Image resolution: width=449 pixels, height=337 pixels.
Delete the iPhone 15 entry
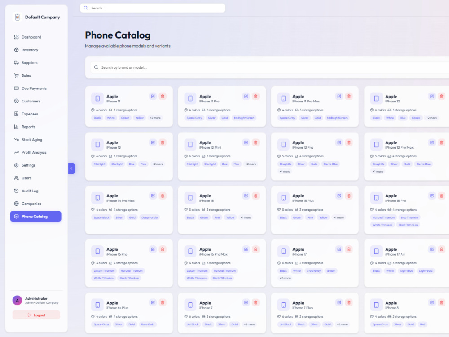(x=256, y=196)
